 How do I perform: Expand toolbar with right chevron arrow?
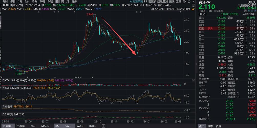click(x=193, y=2)
